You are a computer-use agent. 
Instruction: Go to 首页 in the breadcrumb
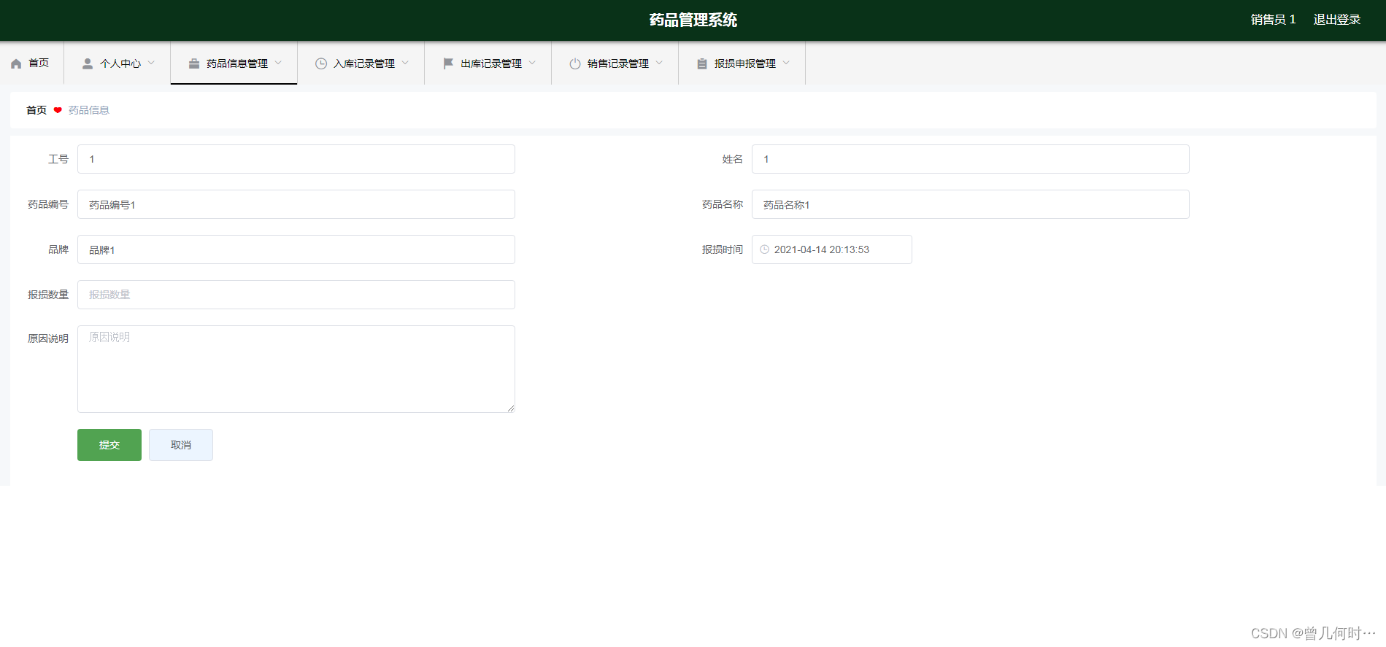(36, 110)
